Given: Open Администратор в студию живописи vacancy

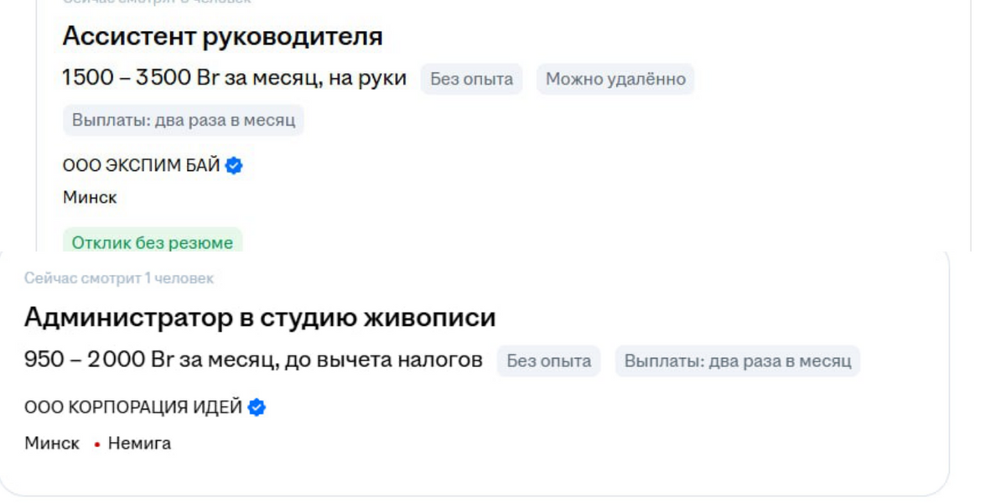Looking at the screenshot, I should pyautogui.click(x=260, y=318).
